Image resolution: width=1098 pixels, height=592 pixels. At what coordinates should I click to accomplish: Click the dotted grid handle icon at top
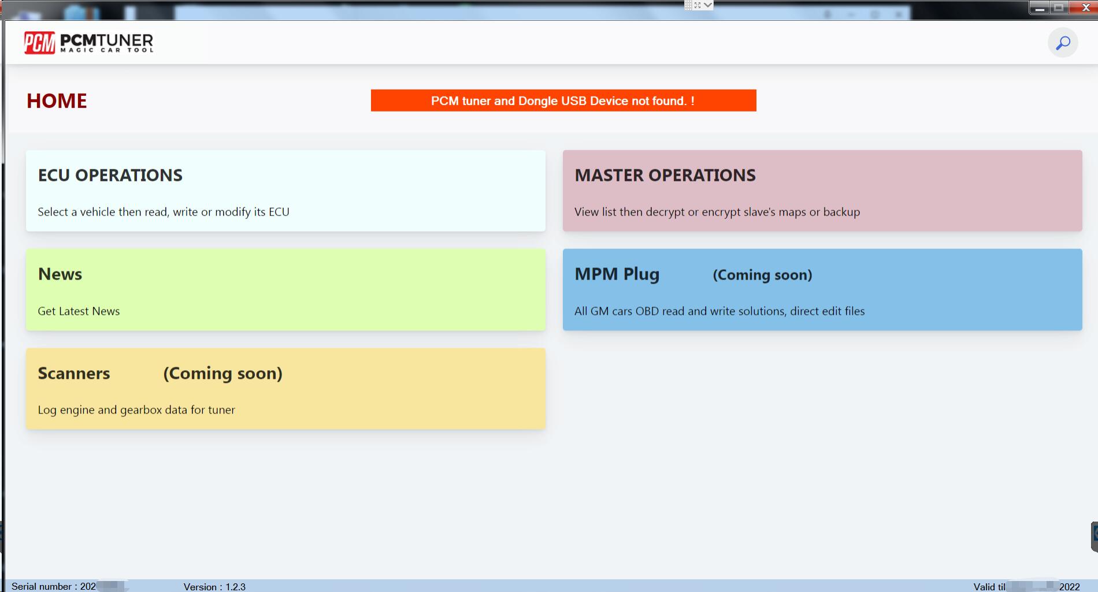[x=688, y=5]
